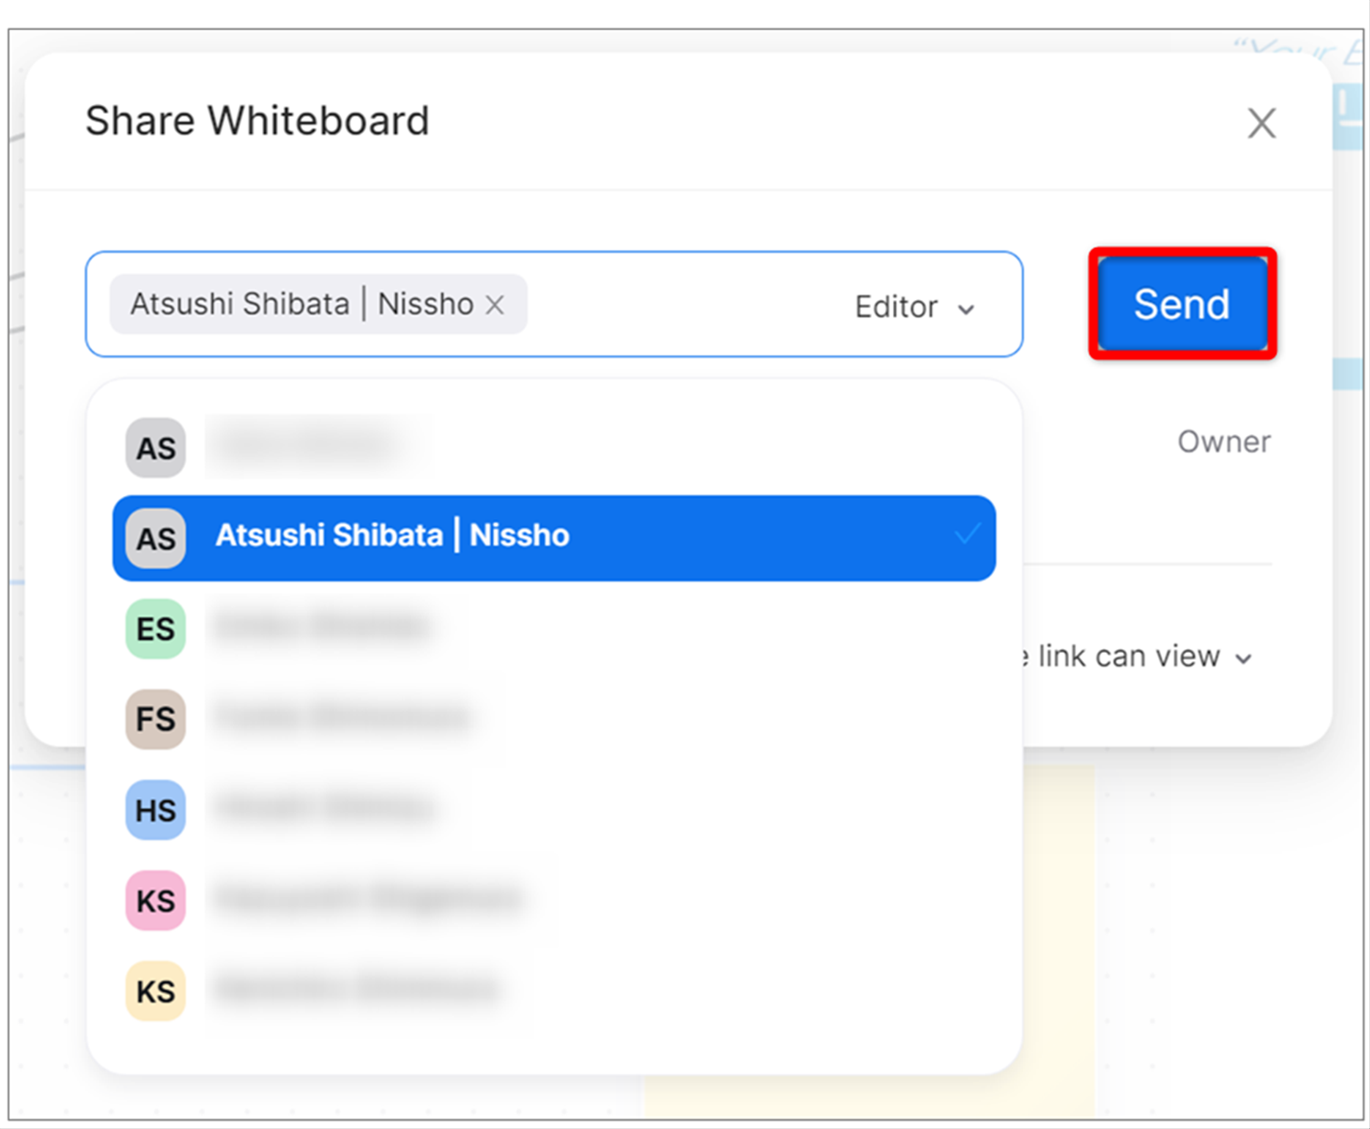This screenshot has height=1129, width=1370.
Task: Pick the FS contact avatar
Action: tap(156, 720)
